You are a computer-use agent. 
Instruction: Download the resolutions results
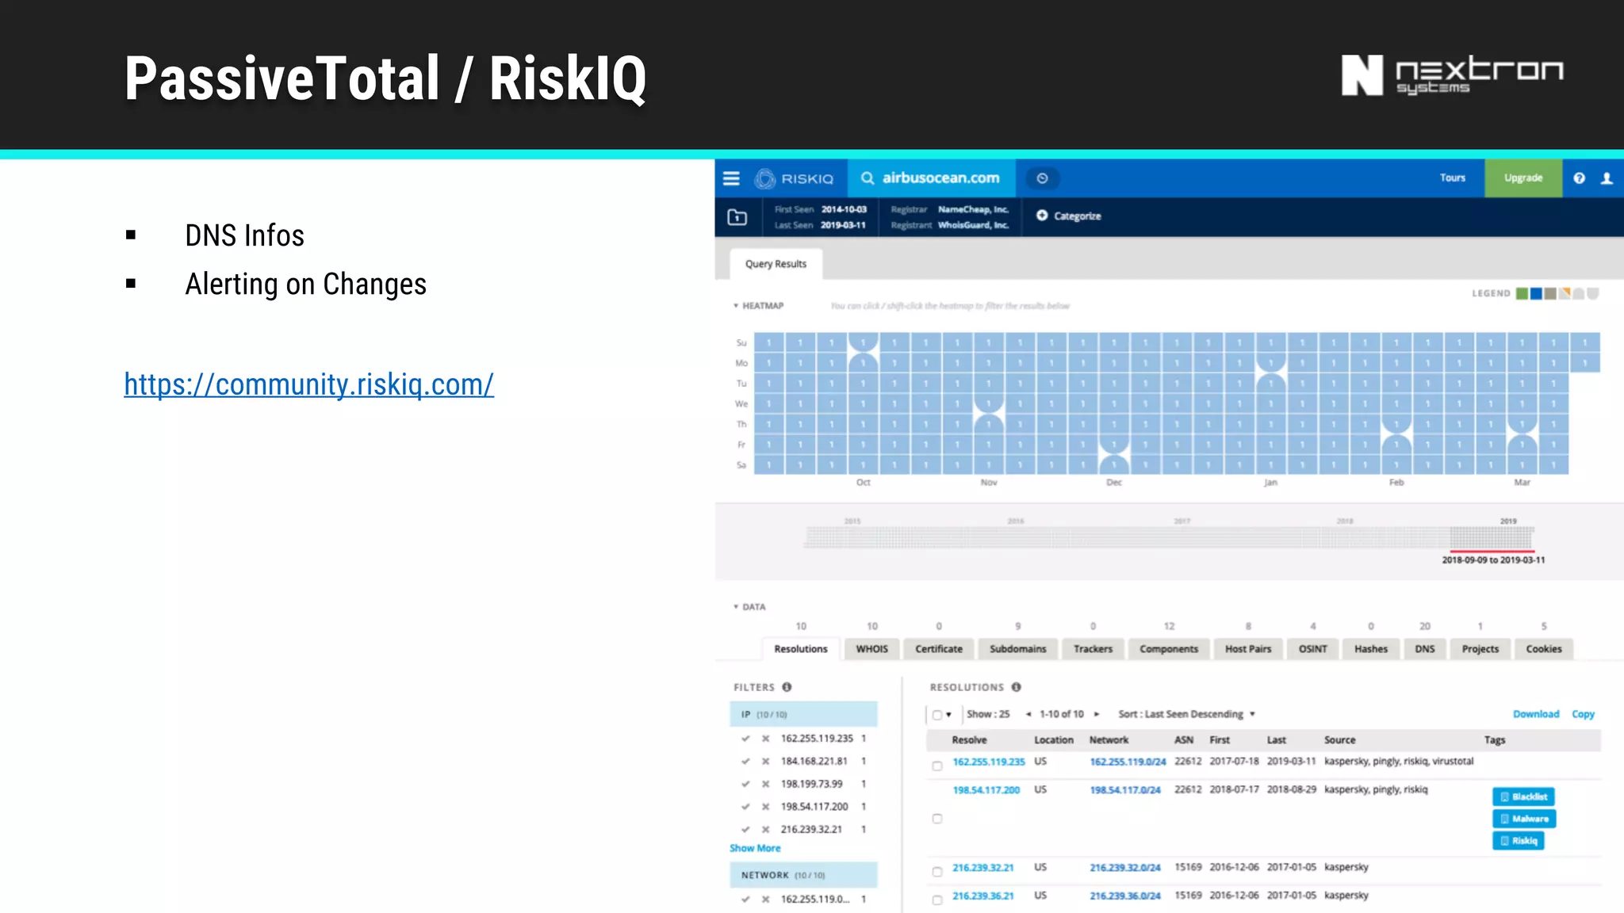(x=1536, y=714)
